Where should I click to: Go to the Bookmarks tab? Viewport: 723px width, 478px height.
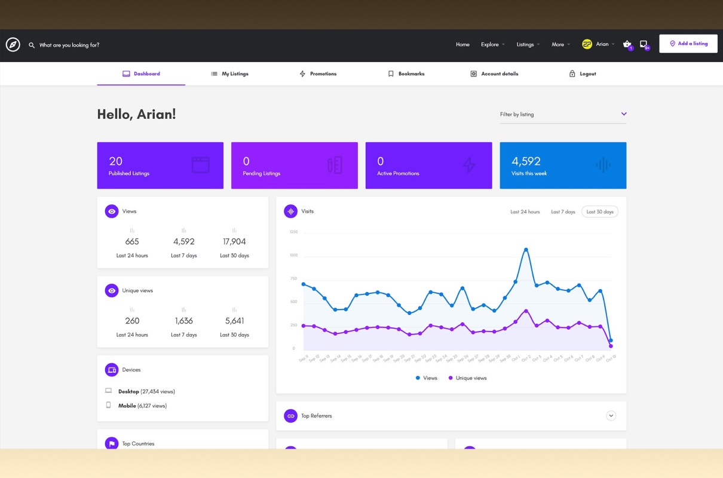click(x=406, y=73)
